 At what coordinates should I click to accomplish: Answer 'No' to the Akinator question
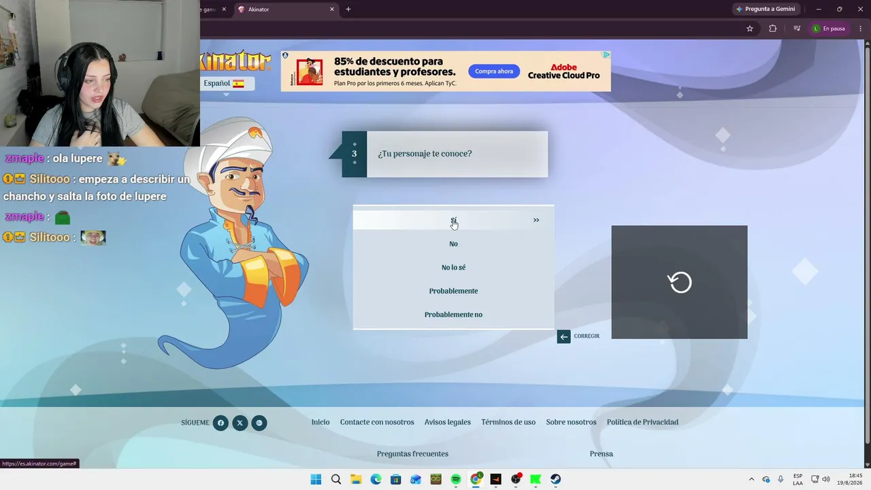point(453,244)
